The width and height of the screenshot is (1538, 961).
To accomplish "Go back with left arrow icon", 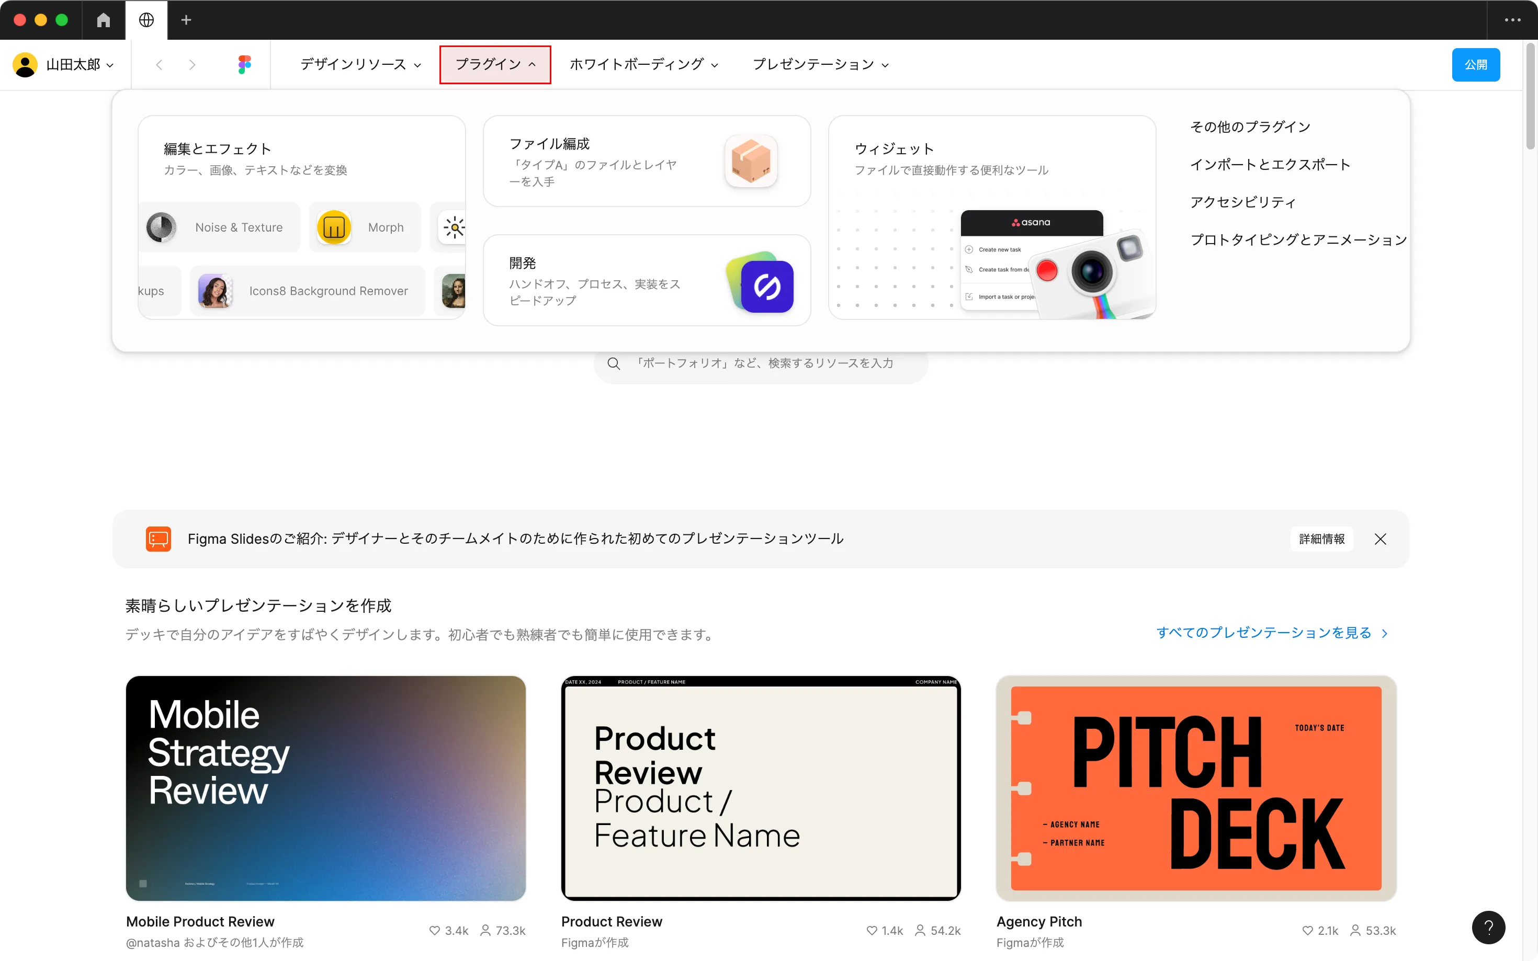I will tap(160, 64).
